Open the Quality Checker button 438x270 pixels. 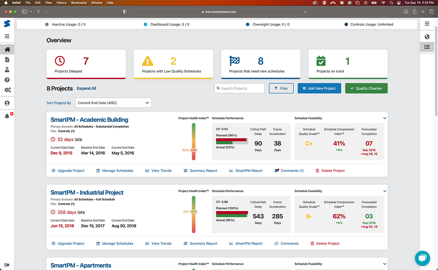(366, 88)
